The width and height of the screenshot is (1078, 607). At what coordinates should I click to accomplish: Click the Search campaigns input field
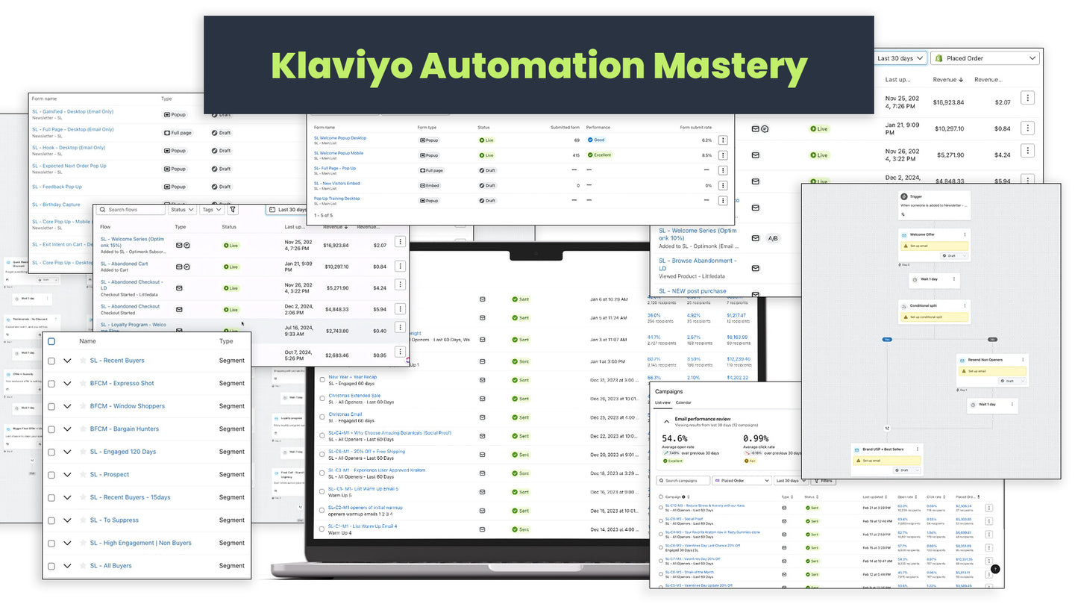tap(683, 481)
